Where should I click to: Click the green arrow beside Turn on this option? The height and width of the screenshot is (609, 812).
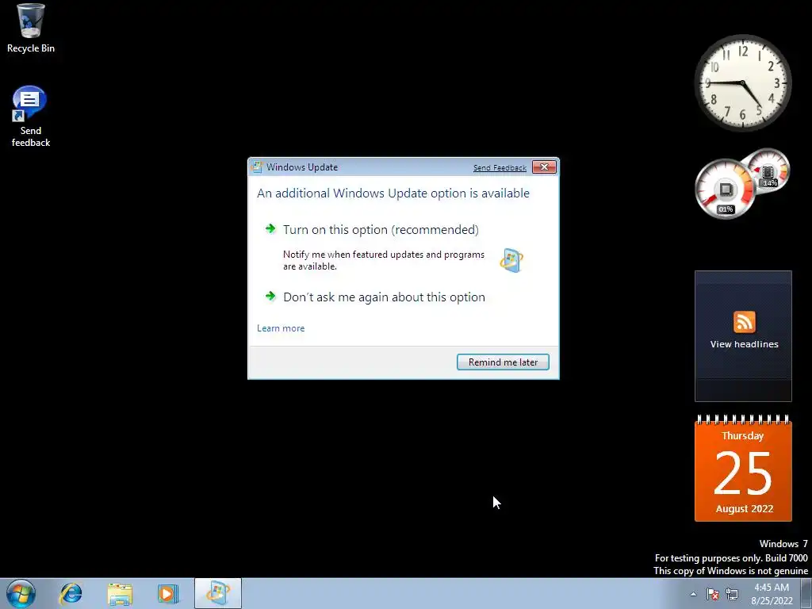coord(270,229)
